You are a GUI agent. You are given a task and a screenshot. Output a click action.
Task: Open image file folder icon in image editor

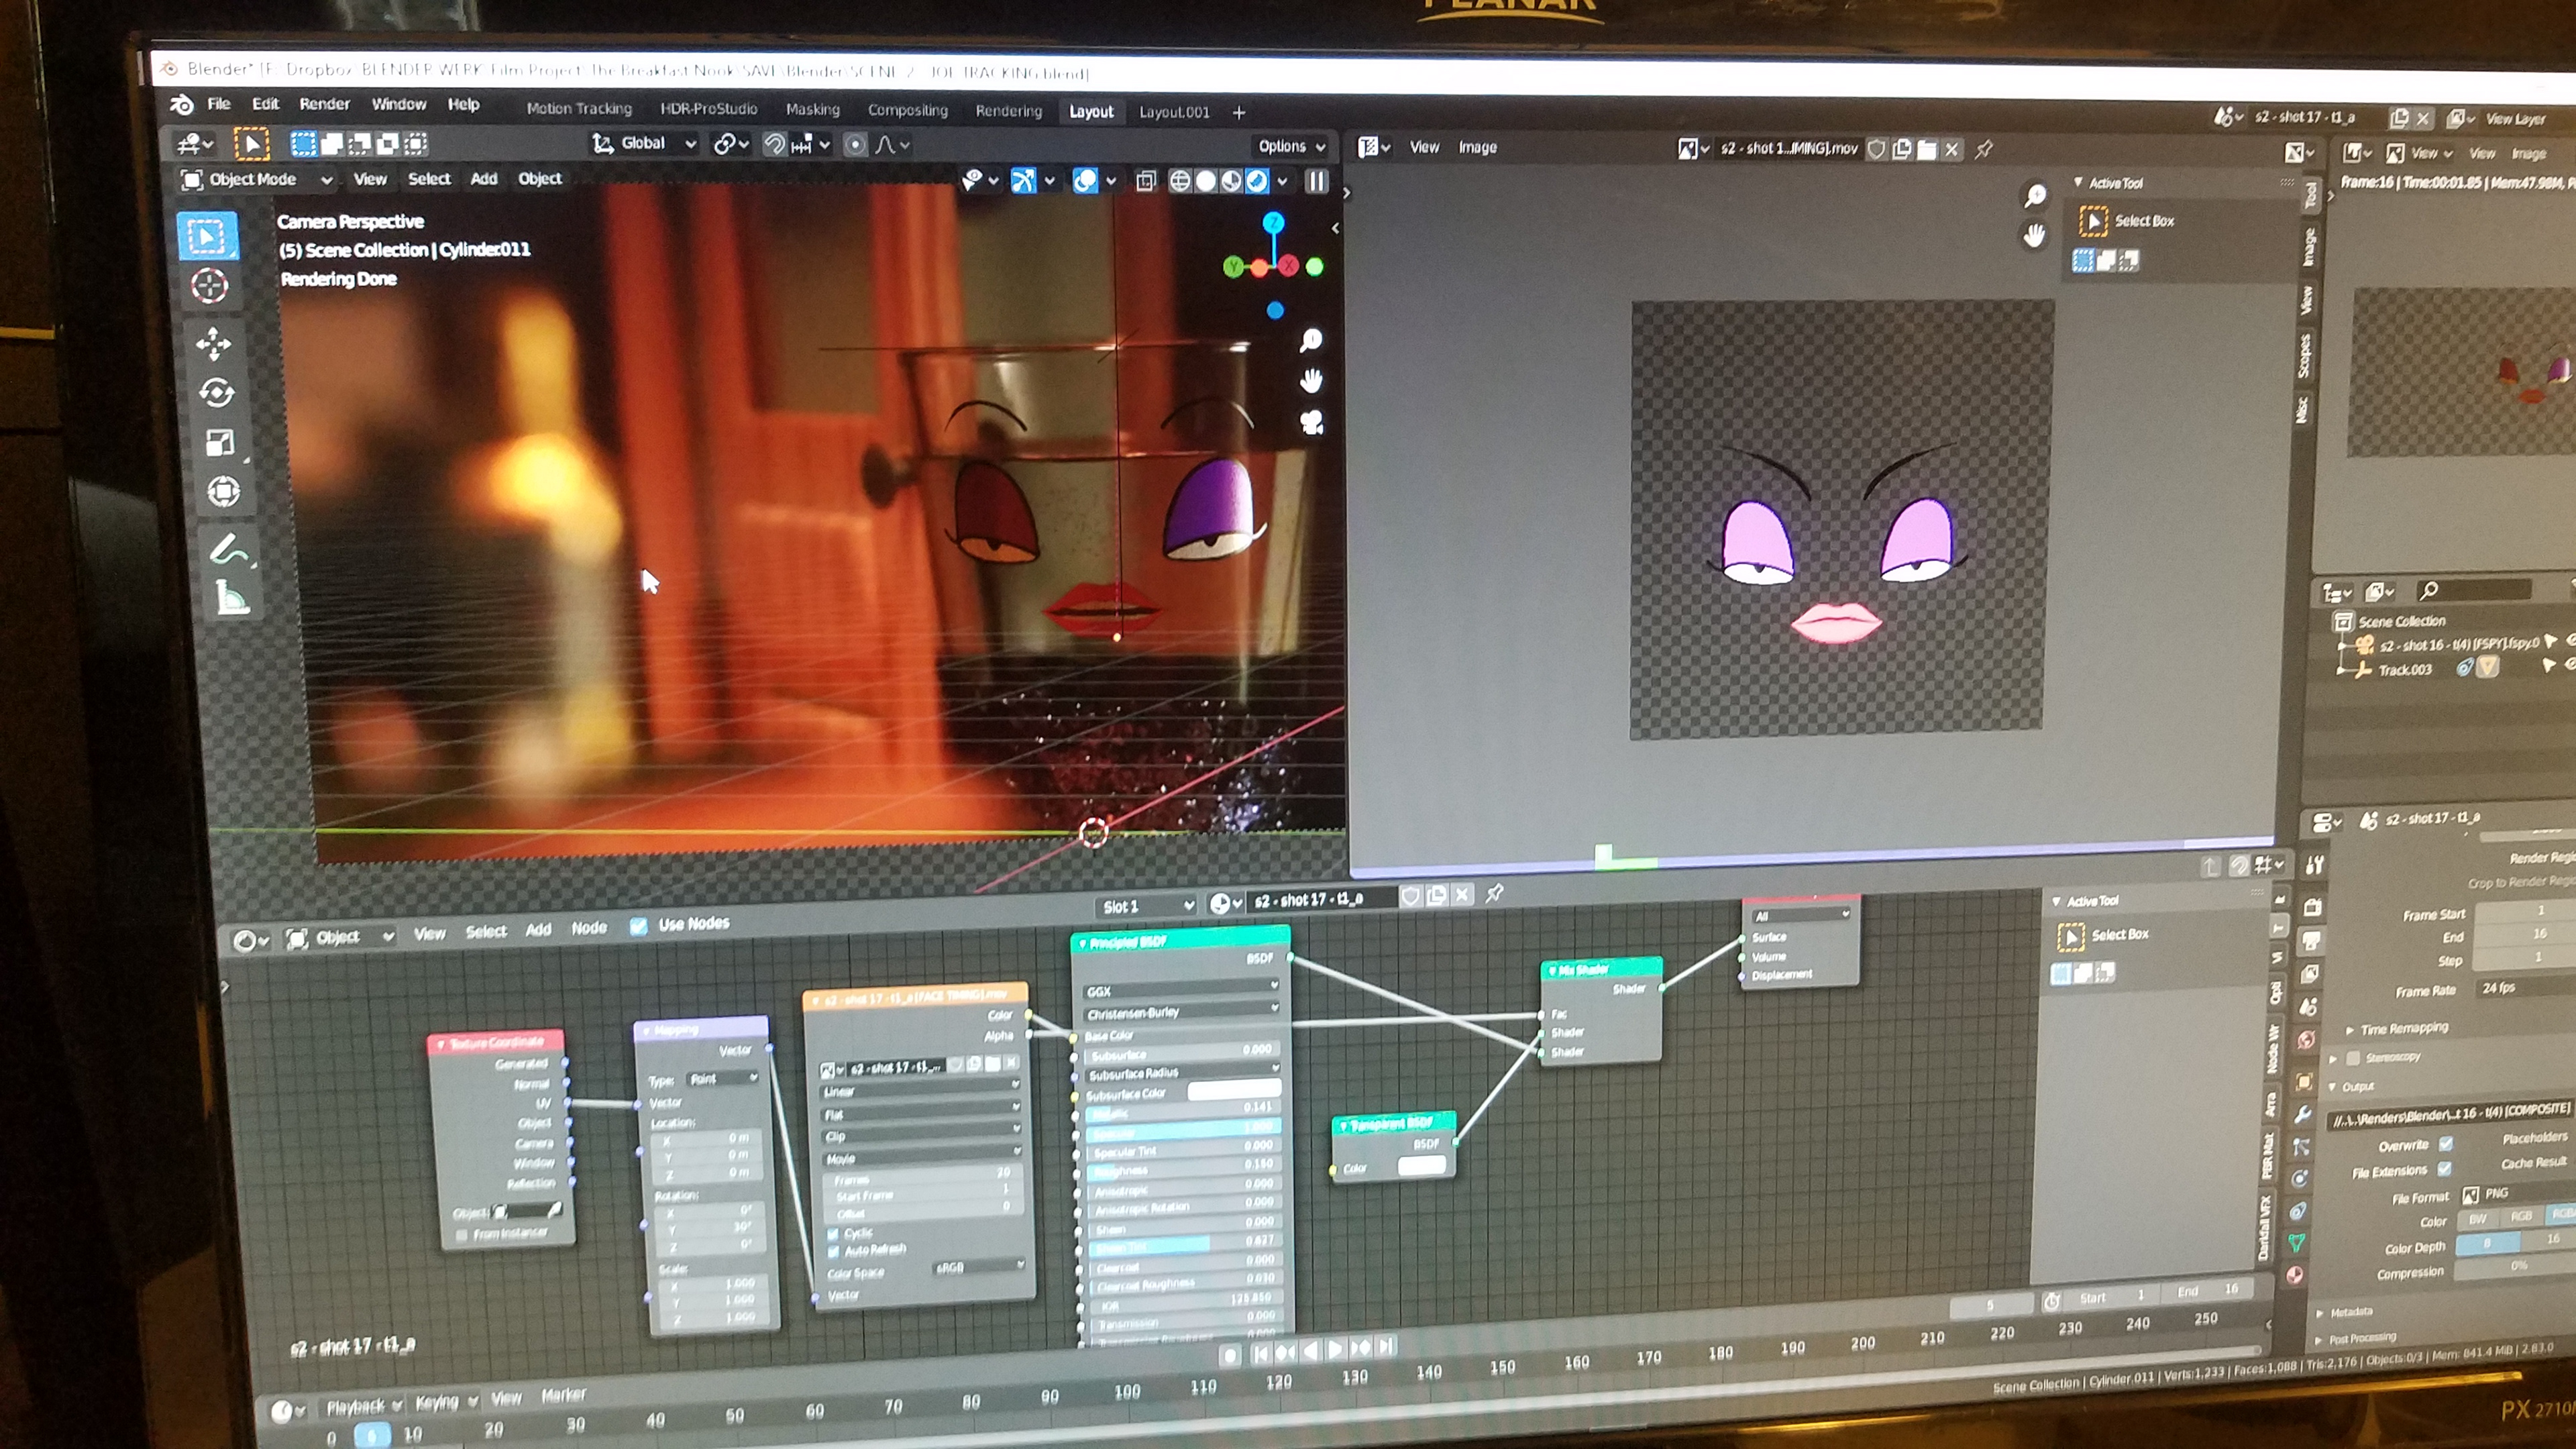1926,149
